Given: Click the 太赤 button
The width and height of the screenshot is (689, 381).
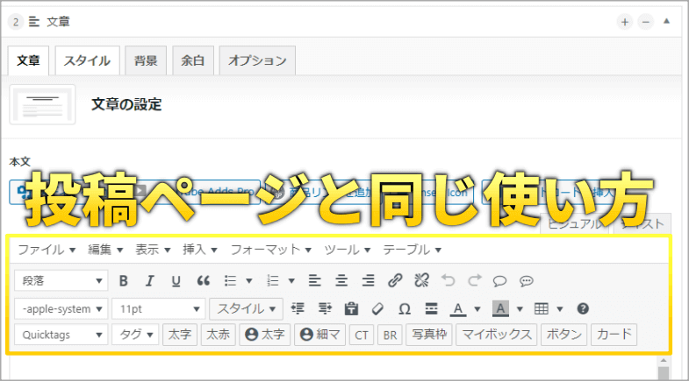Looking at the screenshot, I should 219,335.
